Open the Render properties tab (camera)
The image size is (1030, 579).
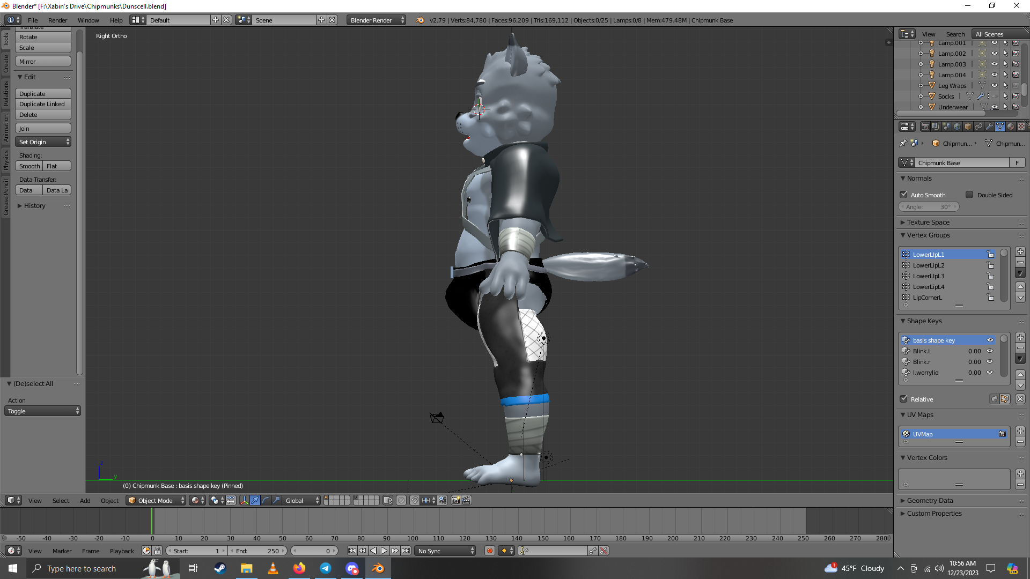pyautogui.click(x=925, y=127)
